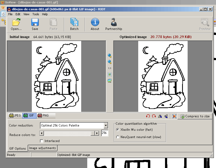Click the colors count field showing 256
The height and width of the screenshot is (168, 216).
pos(105,133)
